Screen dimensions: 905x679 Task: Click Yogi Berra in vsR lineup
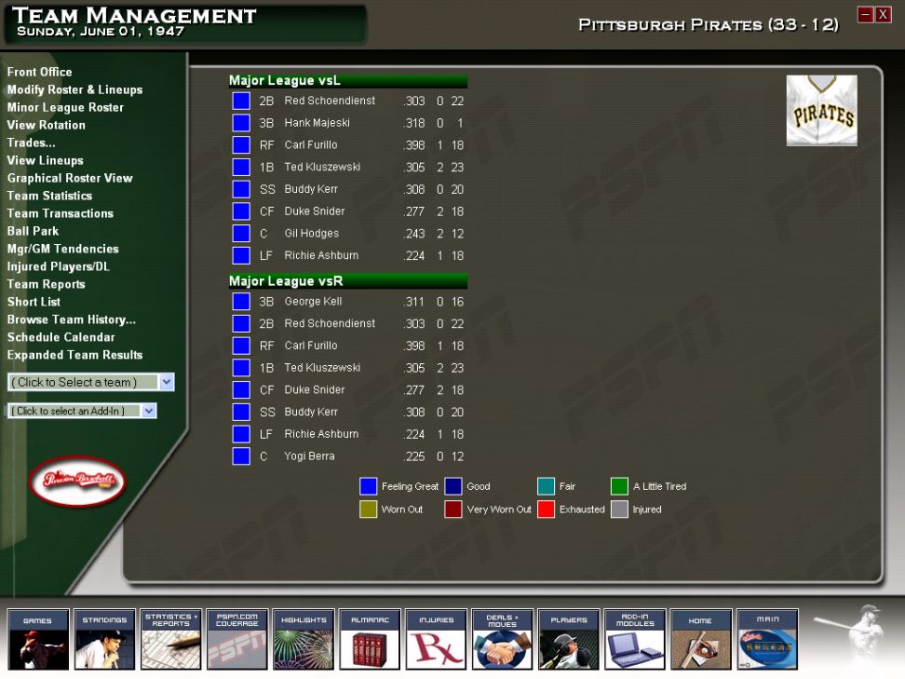point(309,456)
